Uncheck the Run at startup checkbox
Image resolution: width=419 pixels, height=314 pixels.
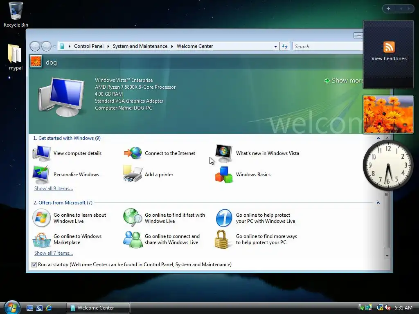[34, 265]
